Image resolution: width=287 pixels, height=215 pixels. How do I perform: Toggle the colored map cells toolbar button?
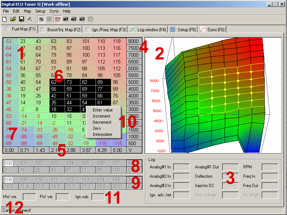pos(41,19)
